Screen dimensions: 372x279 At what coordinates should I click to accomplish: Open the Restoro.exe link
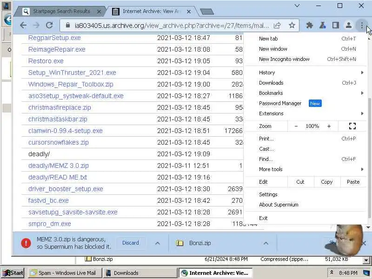pyautogui.click(x=46, y=61)
